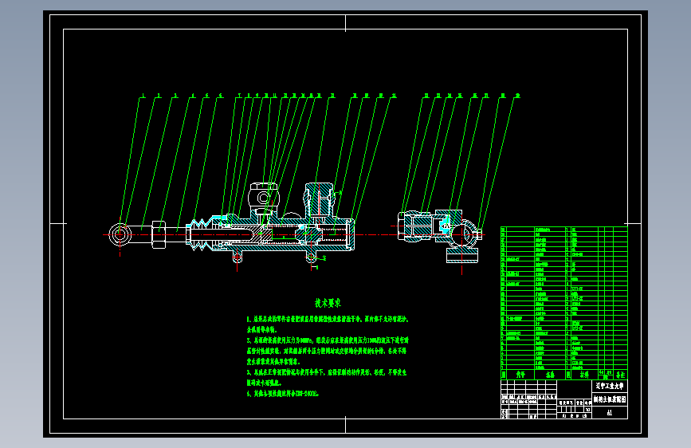Click part callout number 1 label
The height and width of the screenshot is (448, 691).
coord(143,95)
